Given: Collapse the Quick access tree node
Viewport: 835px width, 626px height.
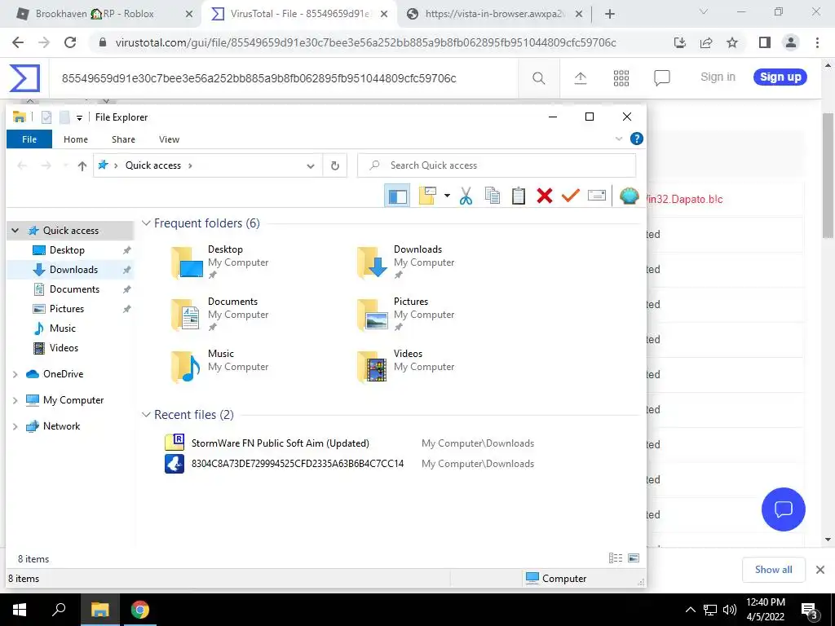Looking at the screenshot, I should coord(15,231).
